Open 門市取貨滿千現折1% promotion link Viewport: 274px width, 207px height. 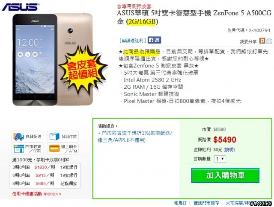click(135, 137)
